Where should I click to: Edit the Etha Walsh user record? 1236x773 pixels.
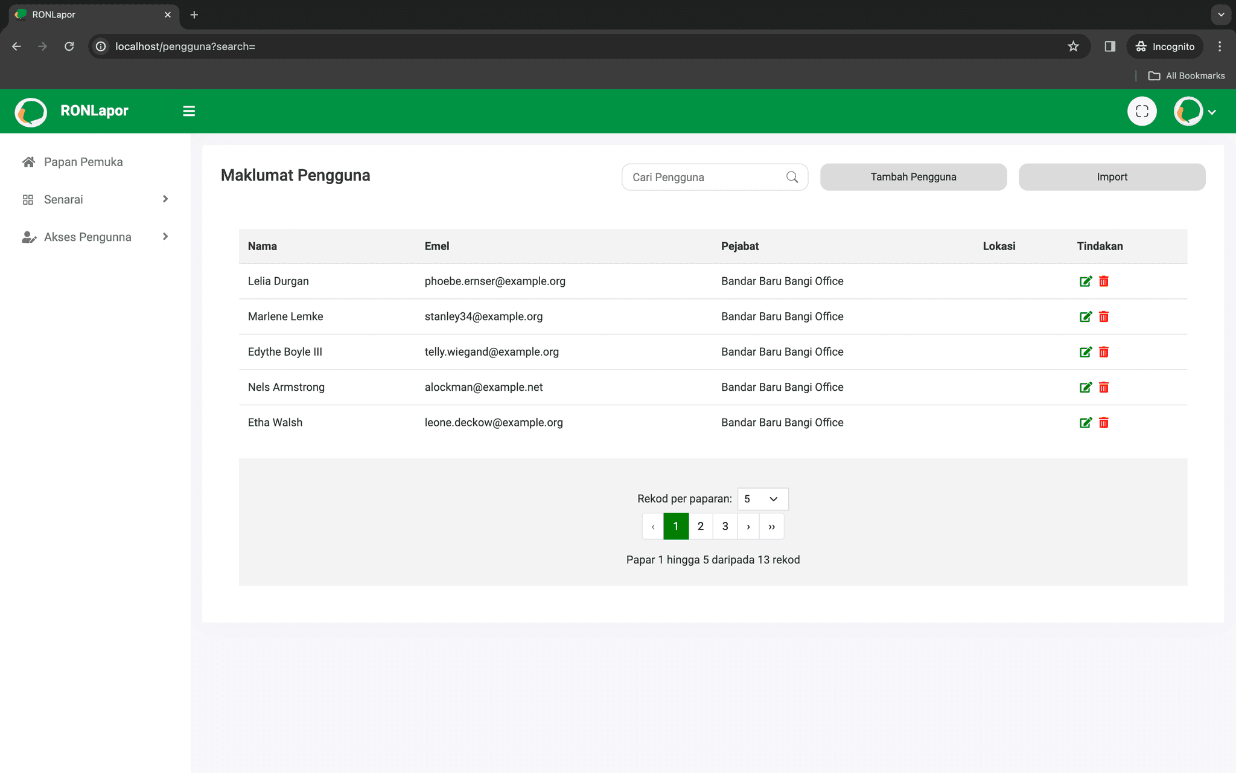(1085, 423)
